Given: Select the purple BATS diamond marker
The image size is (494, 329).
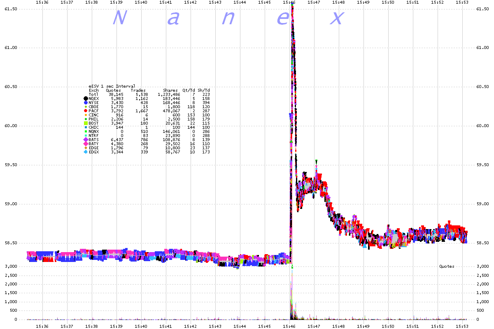Looking at the screenshot, I should pos(86,140).
